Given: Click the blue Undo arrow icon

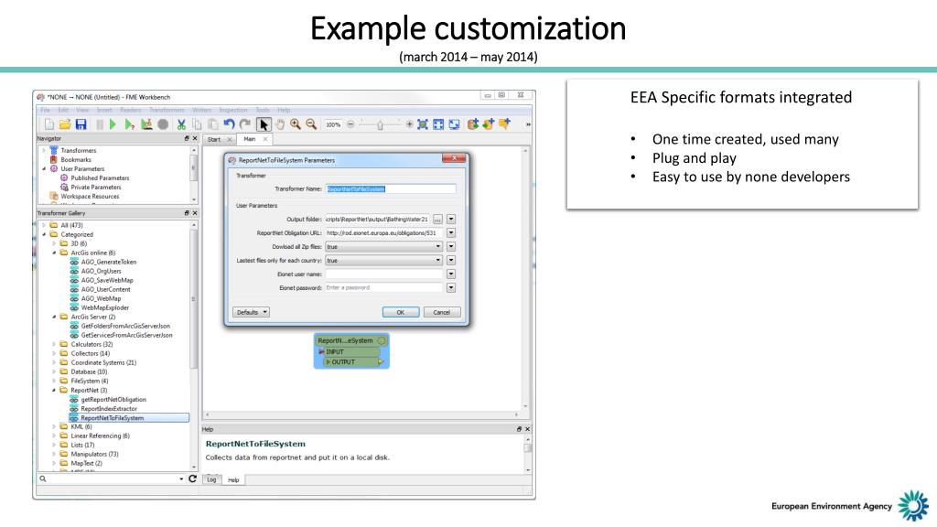Looking at the screenshot, I should [229, 124].
